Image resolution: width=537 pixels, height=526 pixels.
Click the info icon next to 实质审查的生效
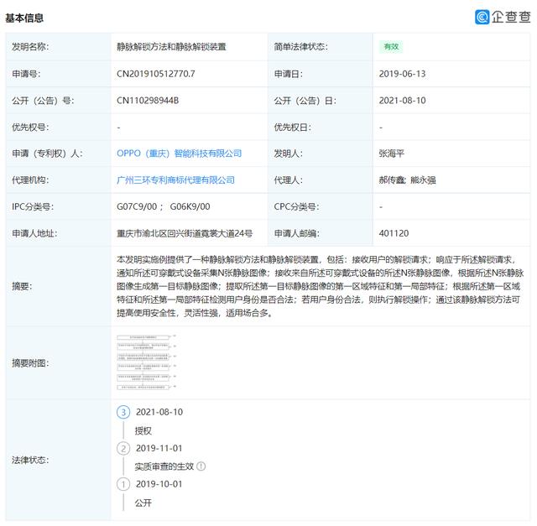click(201, 466)
